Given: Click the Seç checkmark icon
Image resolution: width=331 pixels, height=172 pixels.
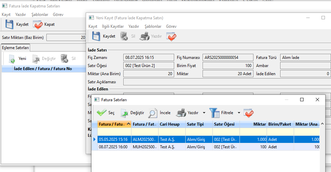Looking at the screenshot, I should tap(102, 113).
